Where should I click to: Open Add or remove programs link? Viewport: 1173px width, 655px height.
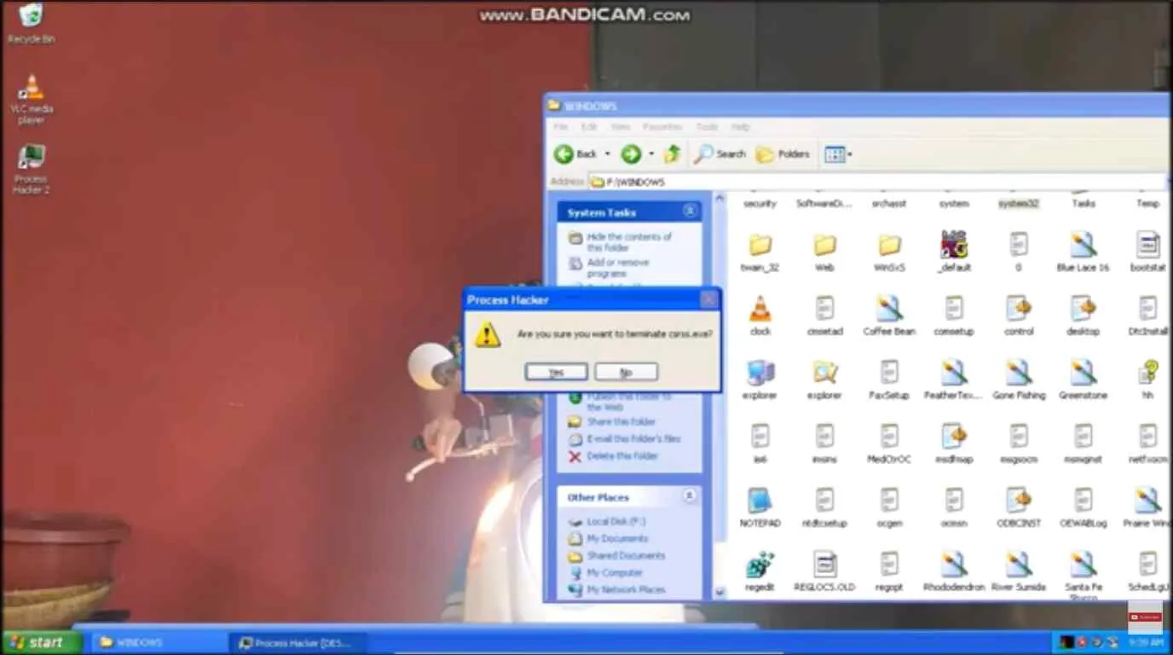click(x=618, y=268)
